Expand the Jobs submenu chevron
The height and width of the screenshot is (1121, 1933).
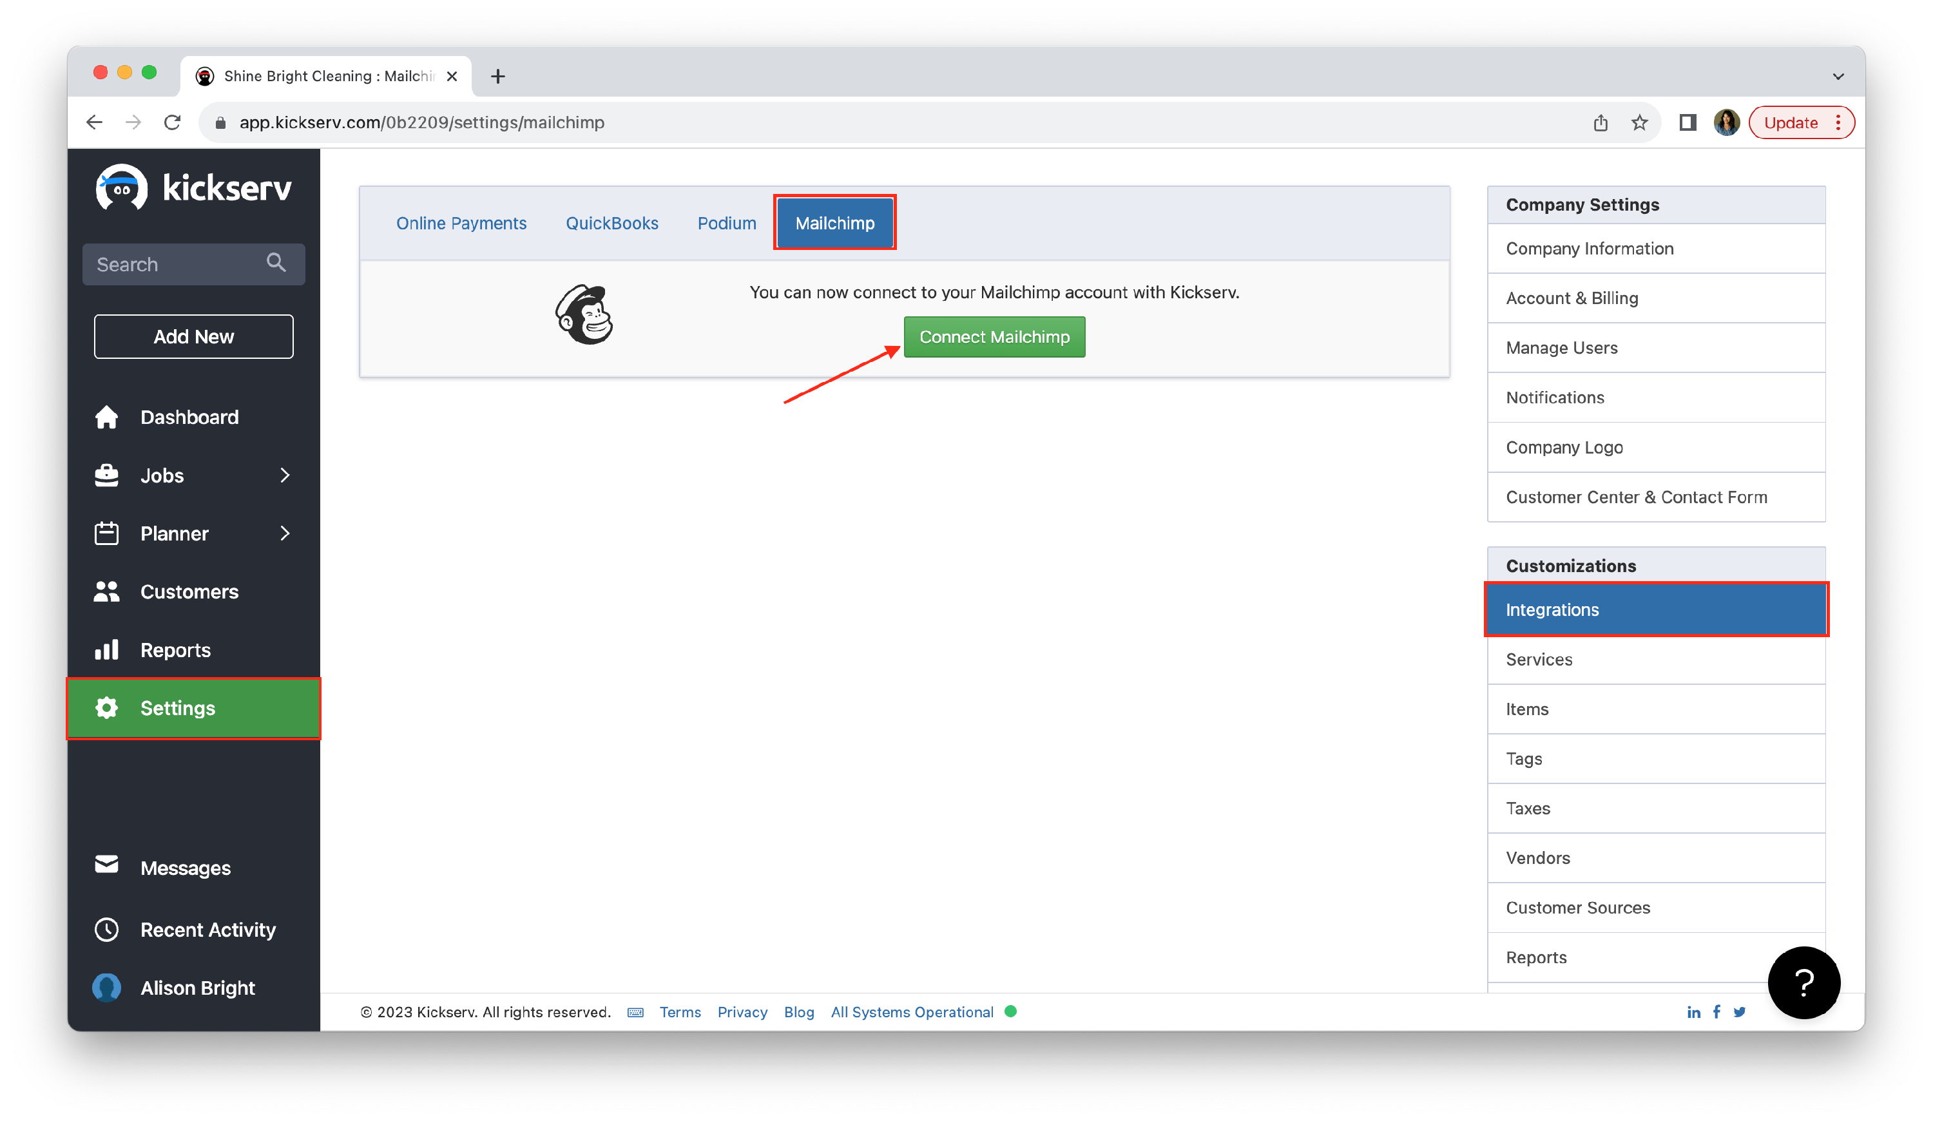285,475
